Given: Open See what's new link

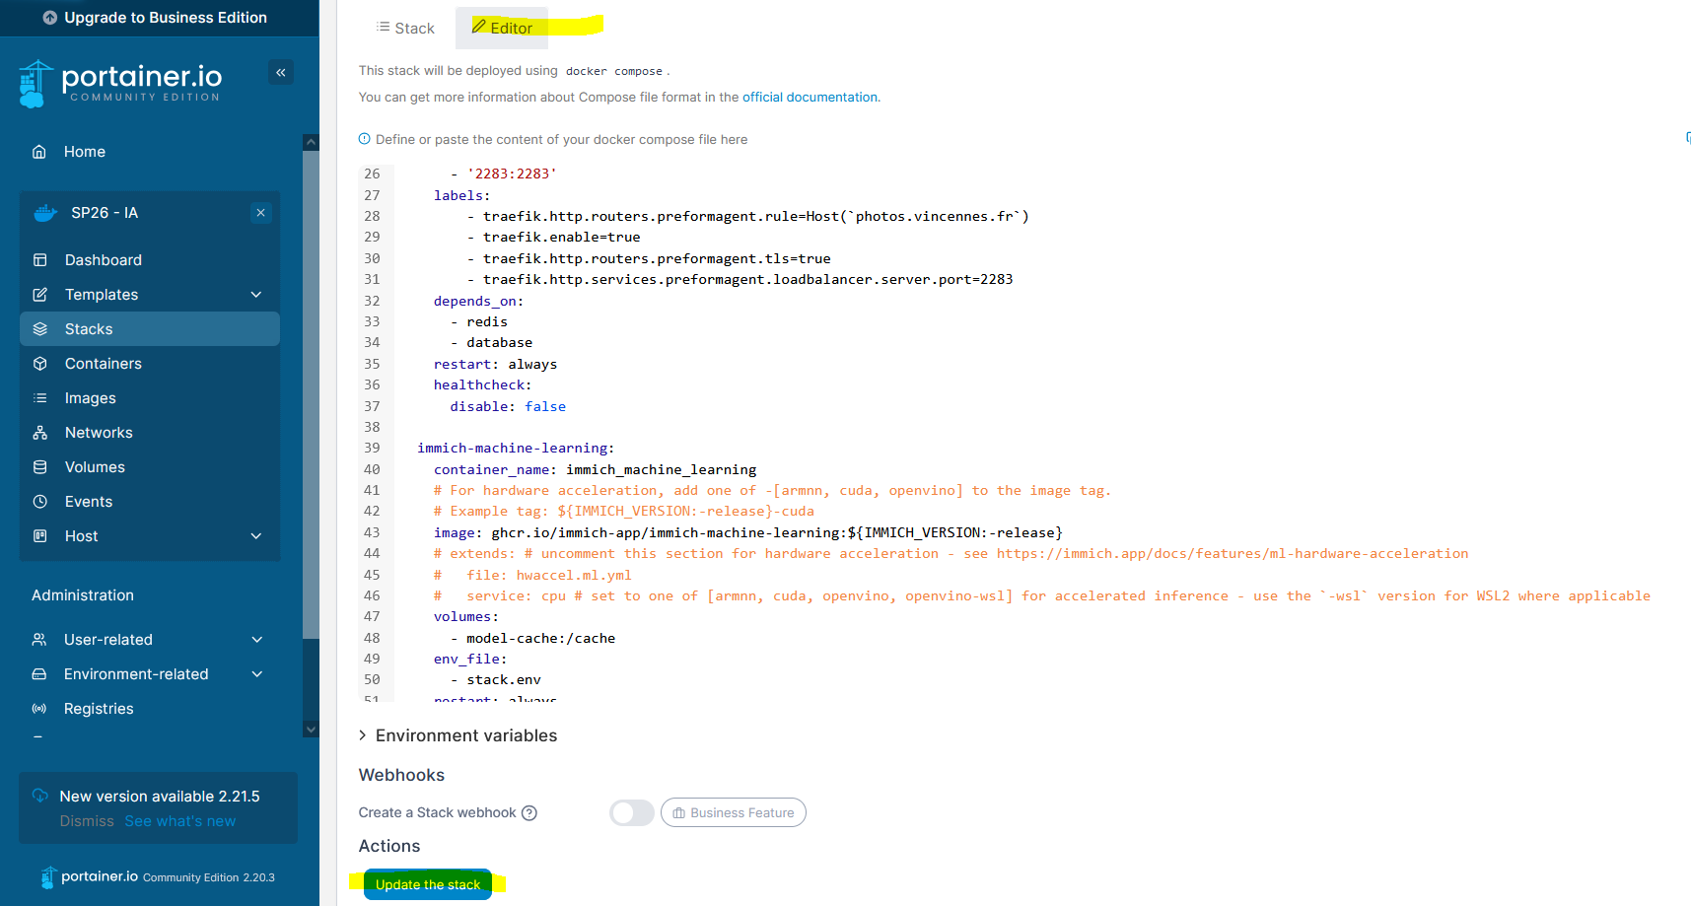Looking at the screenshot, I should [x=180, y=821].
